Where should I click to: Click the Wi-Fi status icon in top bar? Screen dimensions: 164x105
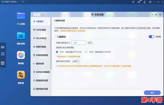23,2
